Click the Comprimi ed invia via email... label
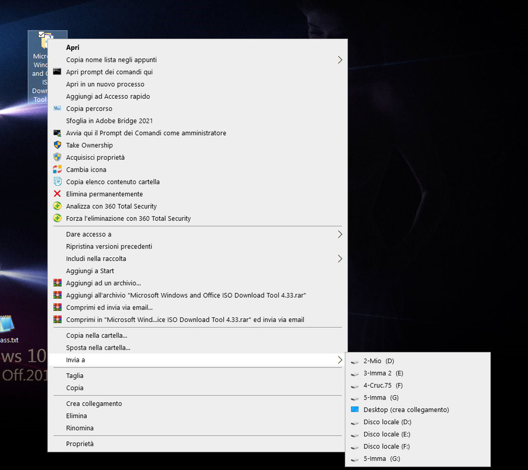 coord(109,307)
